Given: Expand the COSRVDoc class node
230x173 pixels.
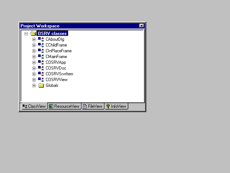Looking at the screenshot, I should click(x=34, y=68).
